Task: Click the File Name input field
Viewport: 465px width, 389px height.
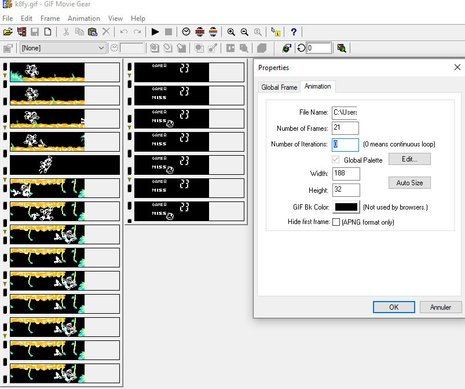Action: coord(345,113)
